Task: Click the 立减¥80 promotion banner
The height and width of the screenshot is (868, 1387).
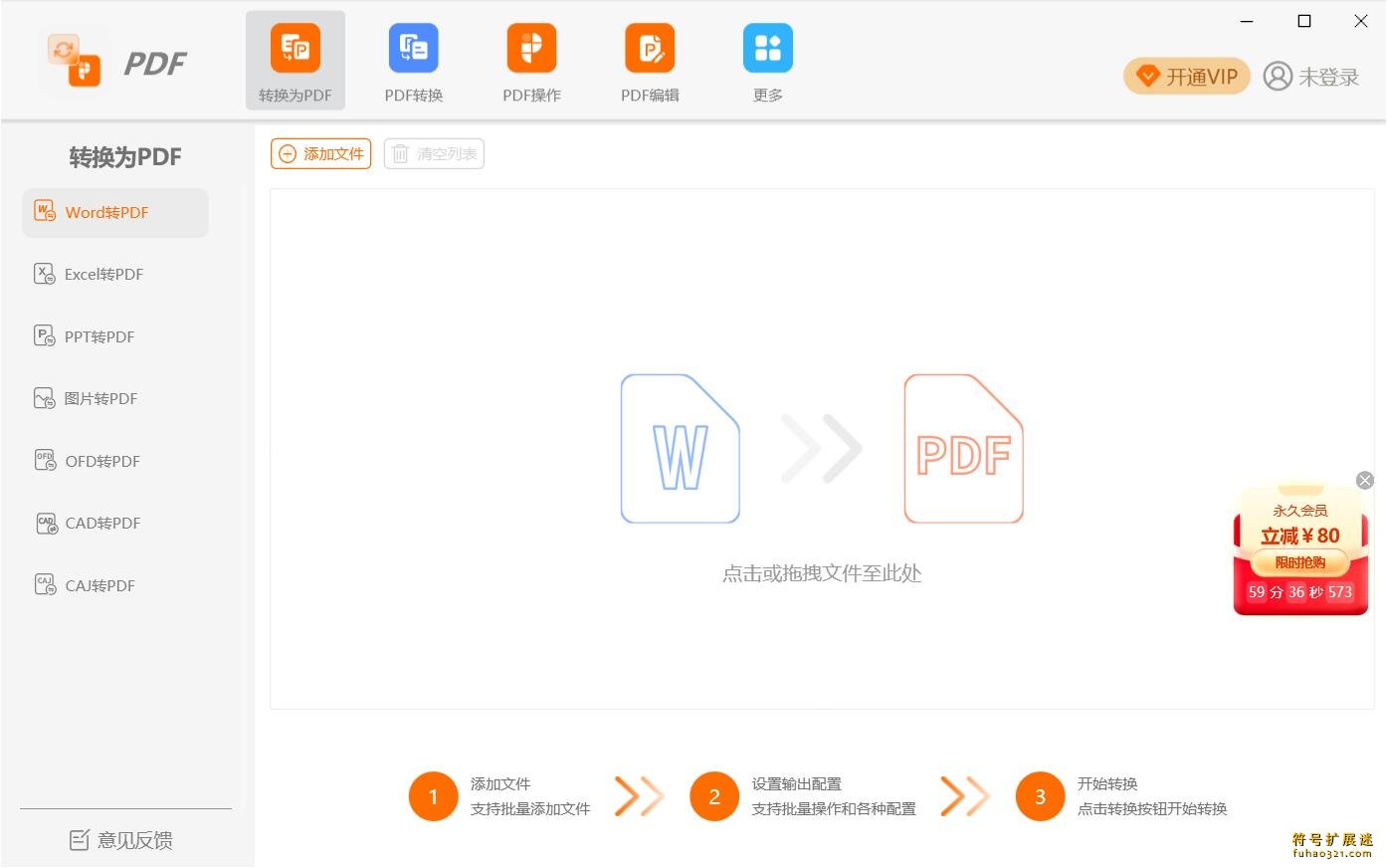Action: pyautogui.click(x=1299, y=547)
